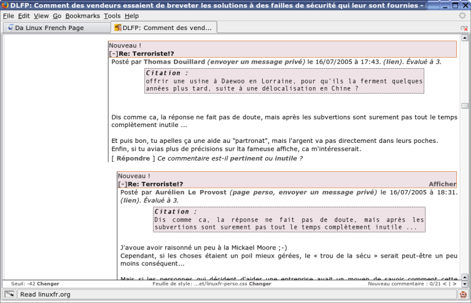The height and width of the screenshot is (303, 471).
Task: Click the Nouveau ! label on Aurélien's comment
Action: [134, 176]
